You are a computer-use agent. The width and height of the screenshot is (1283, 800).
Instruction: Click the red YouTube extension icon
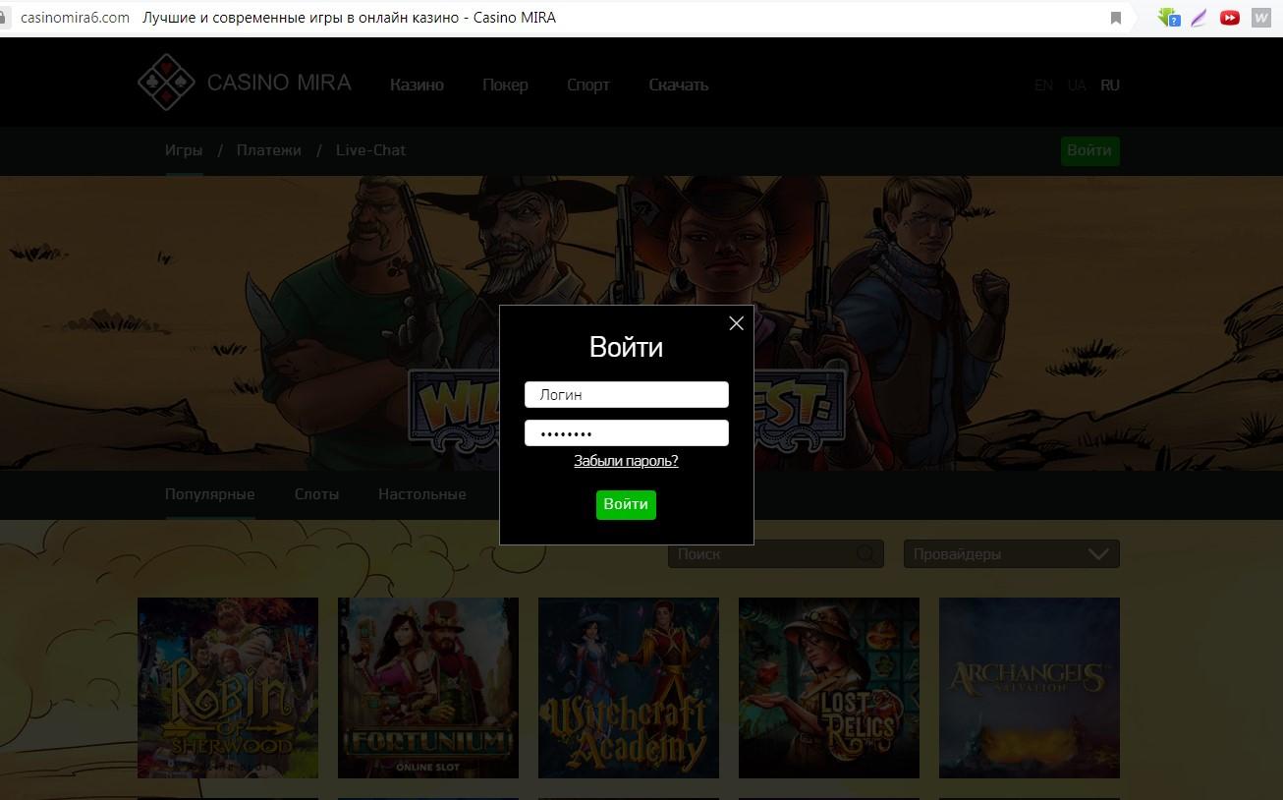point(1229,18)
